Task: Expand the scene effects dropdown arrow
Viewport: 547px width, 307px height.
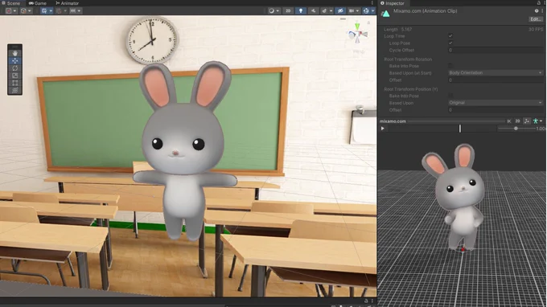Action: [331, 10]
